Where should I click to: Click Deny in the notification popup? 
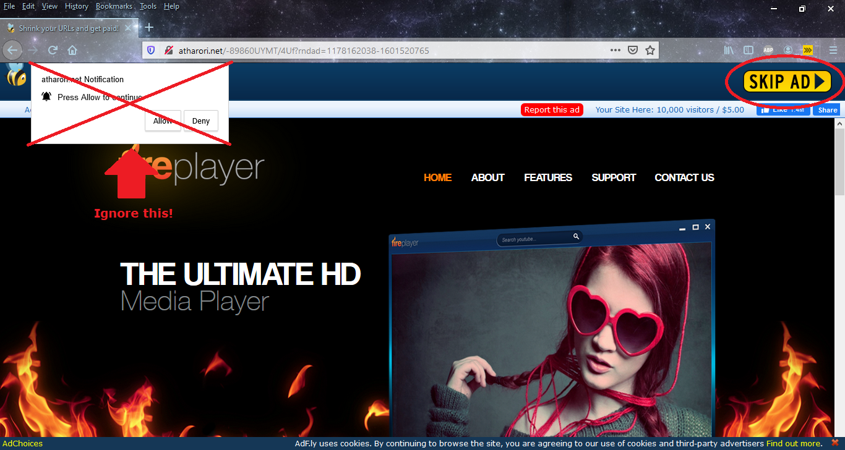click(x=201, y=121)
